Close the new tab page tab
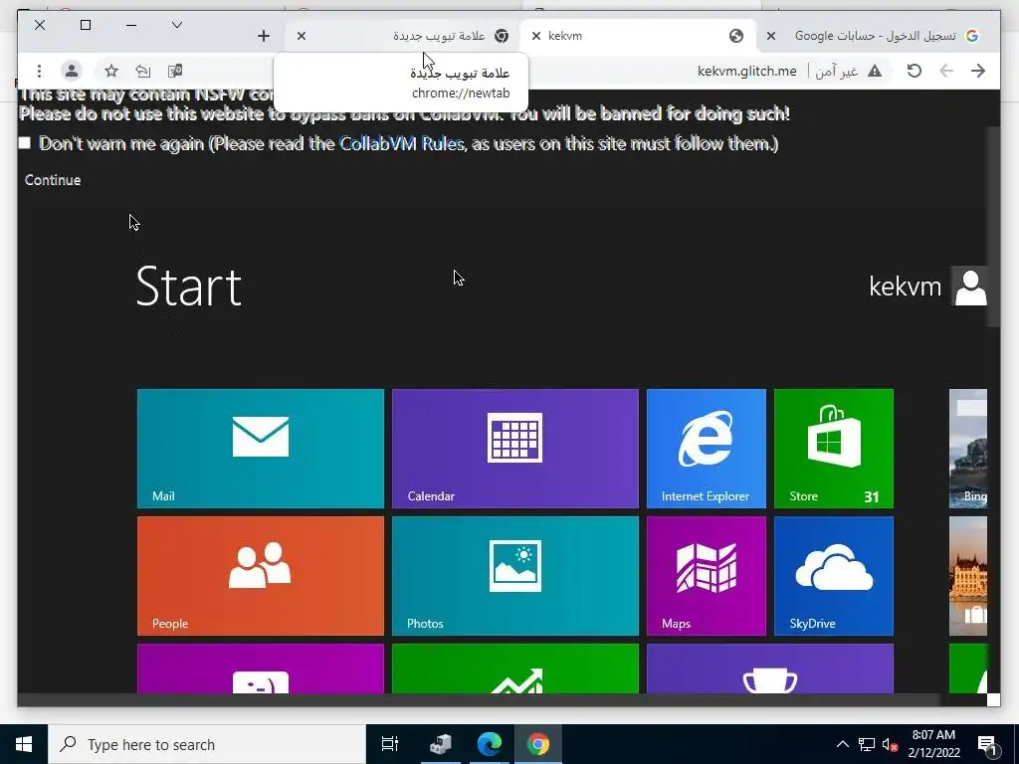Screen dimensions: 1019x764 [x=301, y=36]
